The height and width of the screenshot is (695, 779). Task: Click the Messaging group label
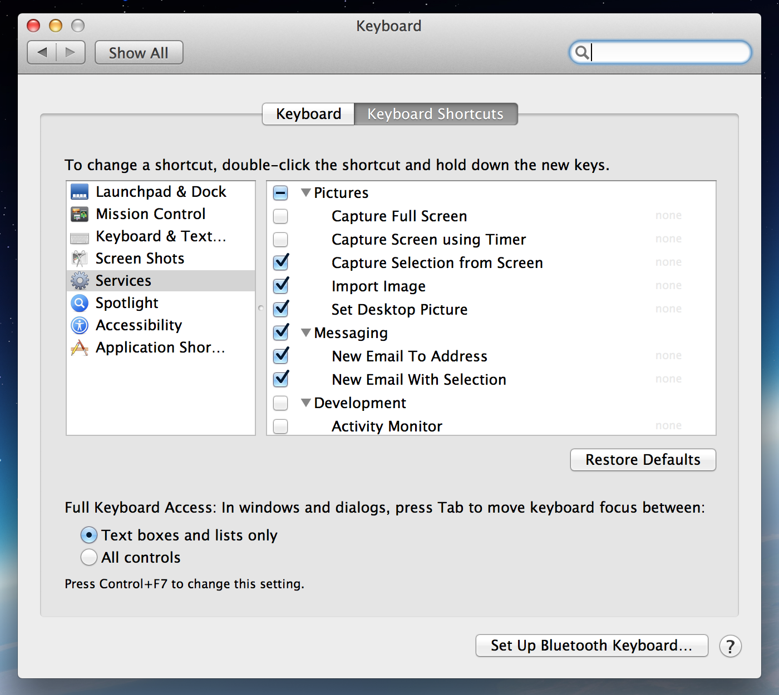pos(351,333)
